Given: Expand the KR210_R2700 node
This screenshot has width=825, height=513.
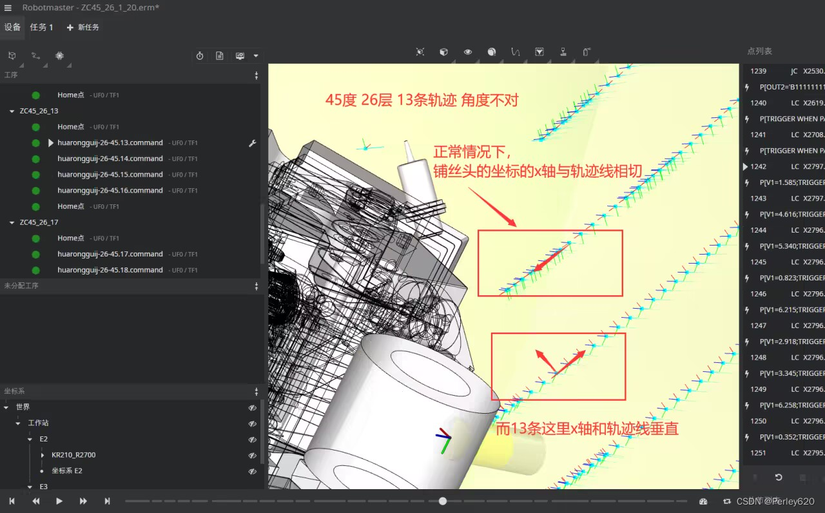Looking at the screenshot, I should [43, 455].
